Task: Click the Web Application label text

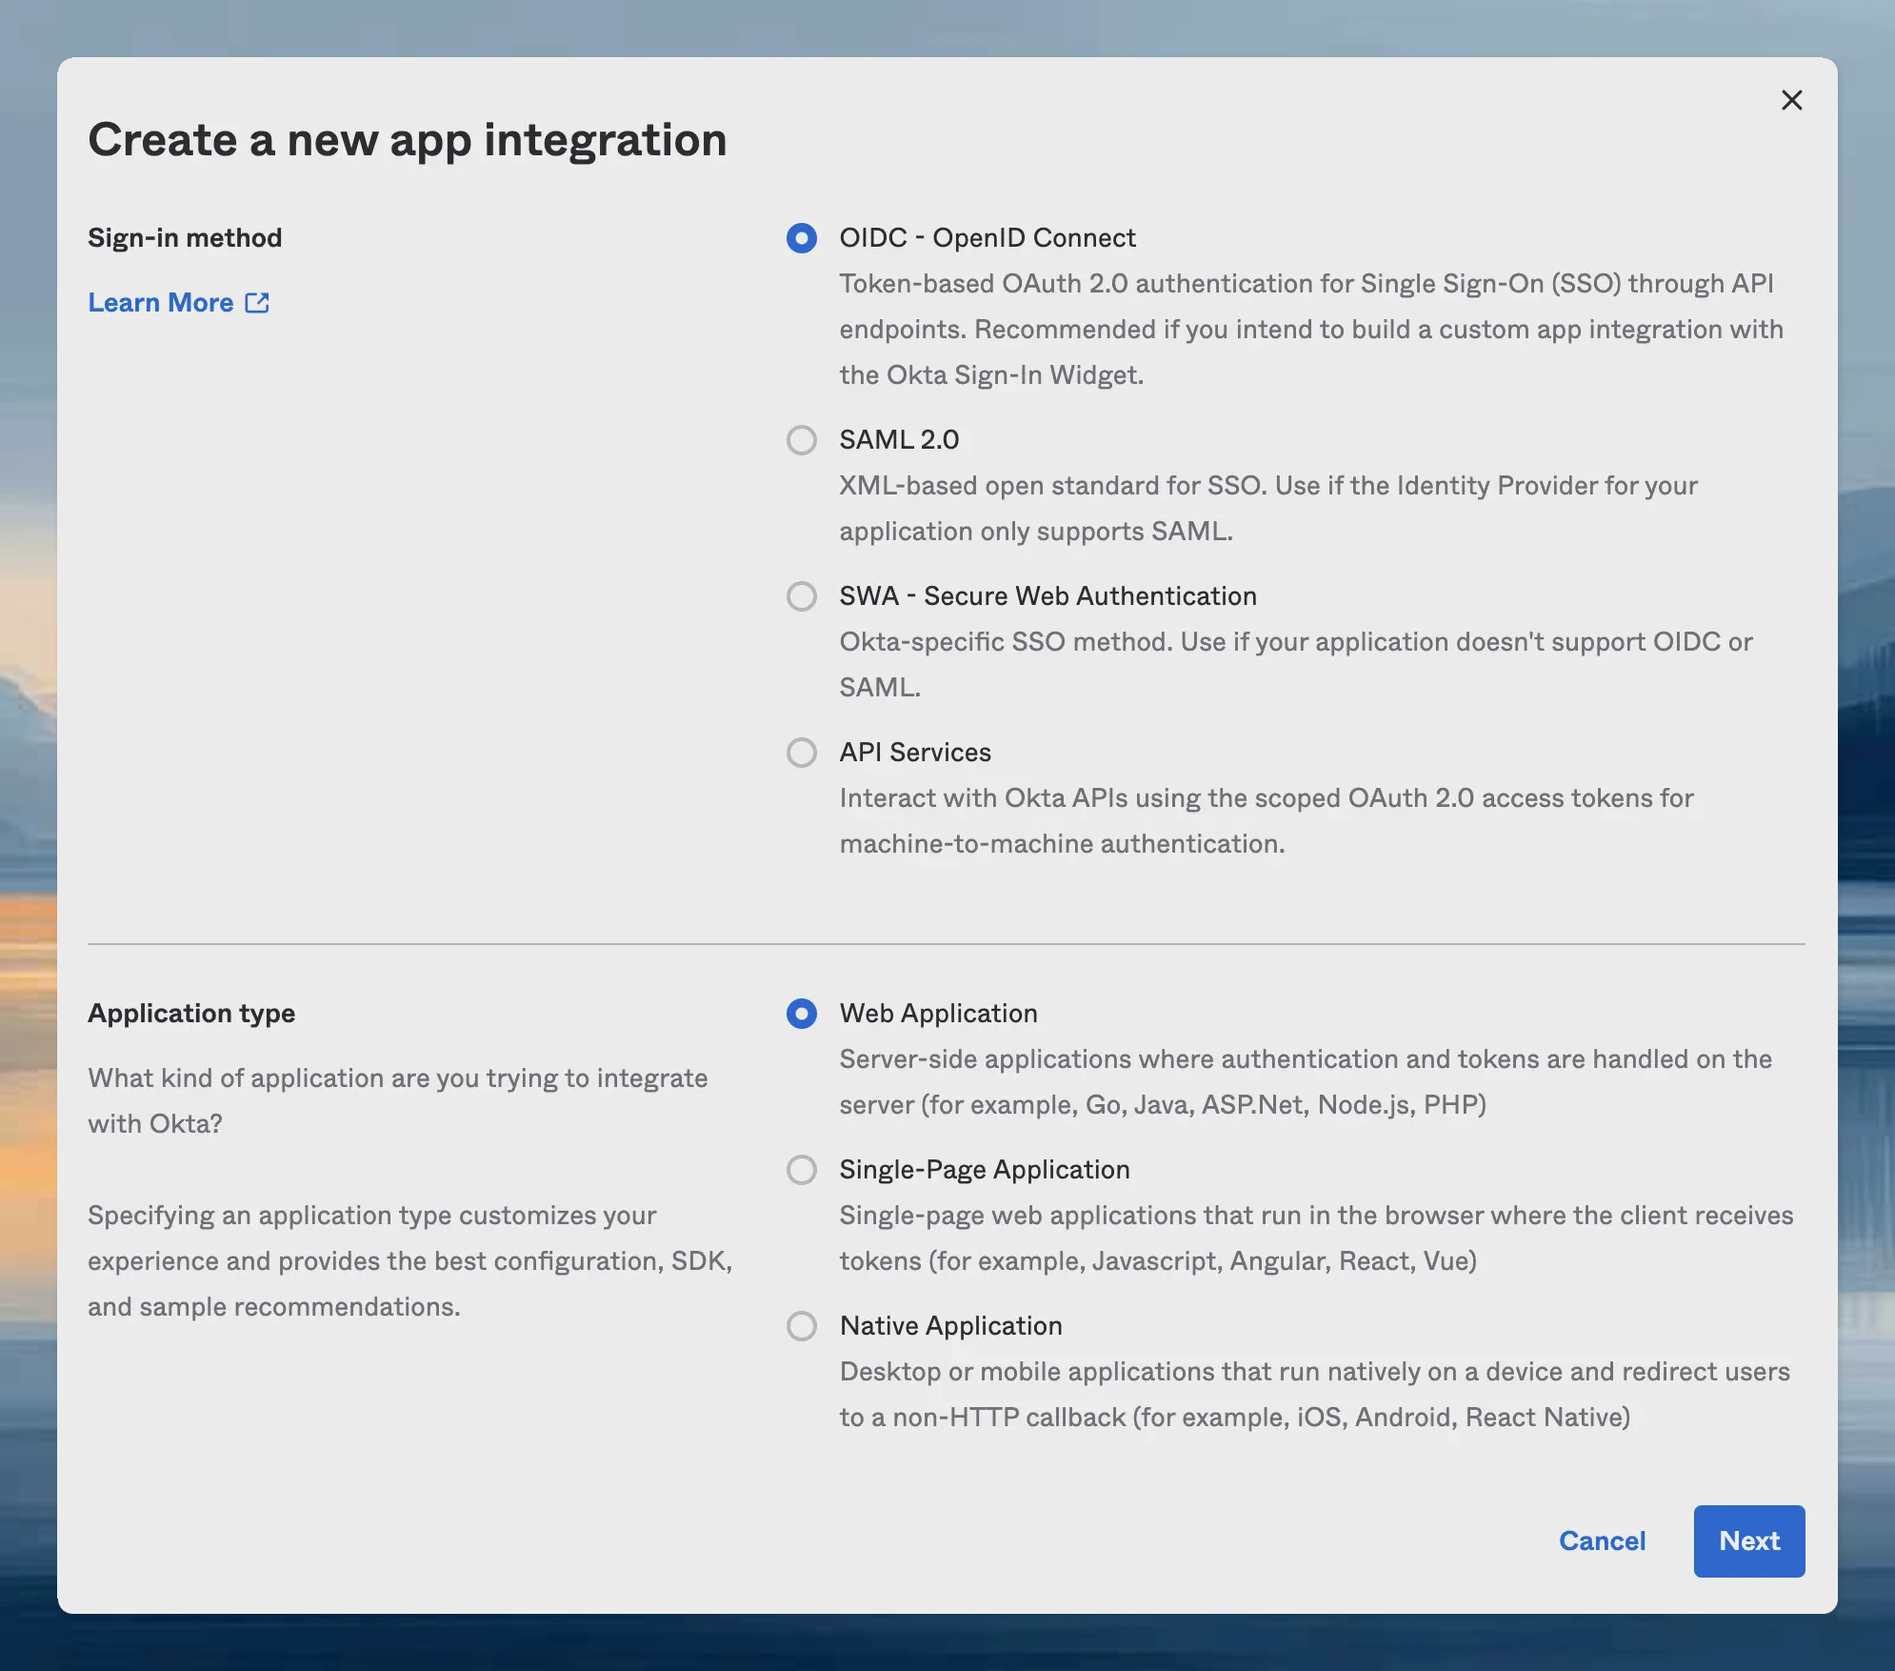Action: point(938,1014)
